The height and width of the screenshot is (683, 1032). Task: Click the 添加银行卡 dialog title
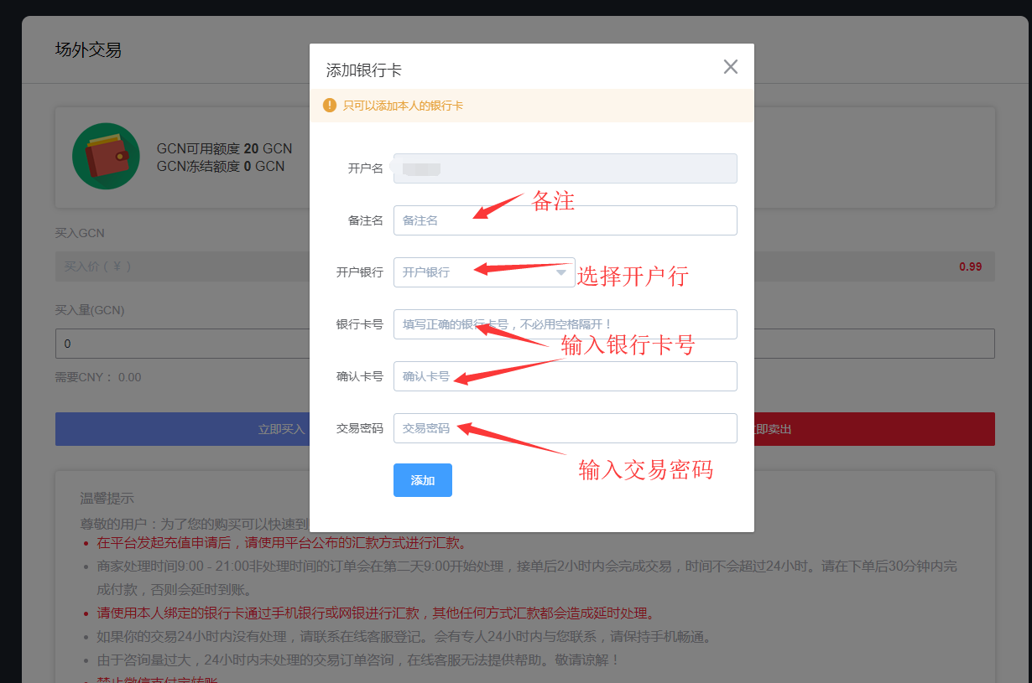tap(363, 70)
